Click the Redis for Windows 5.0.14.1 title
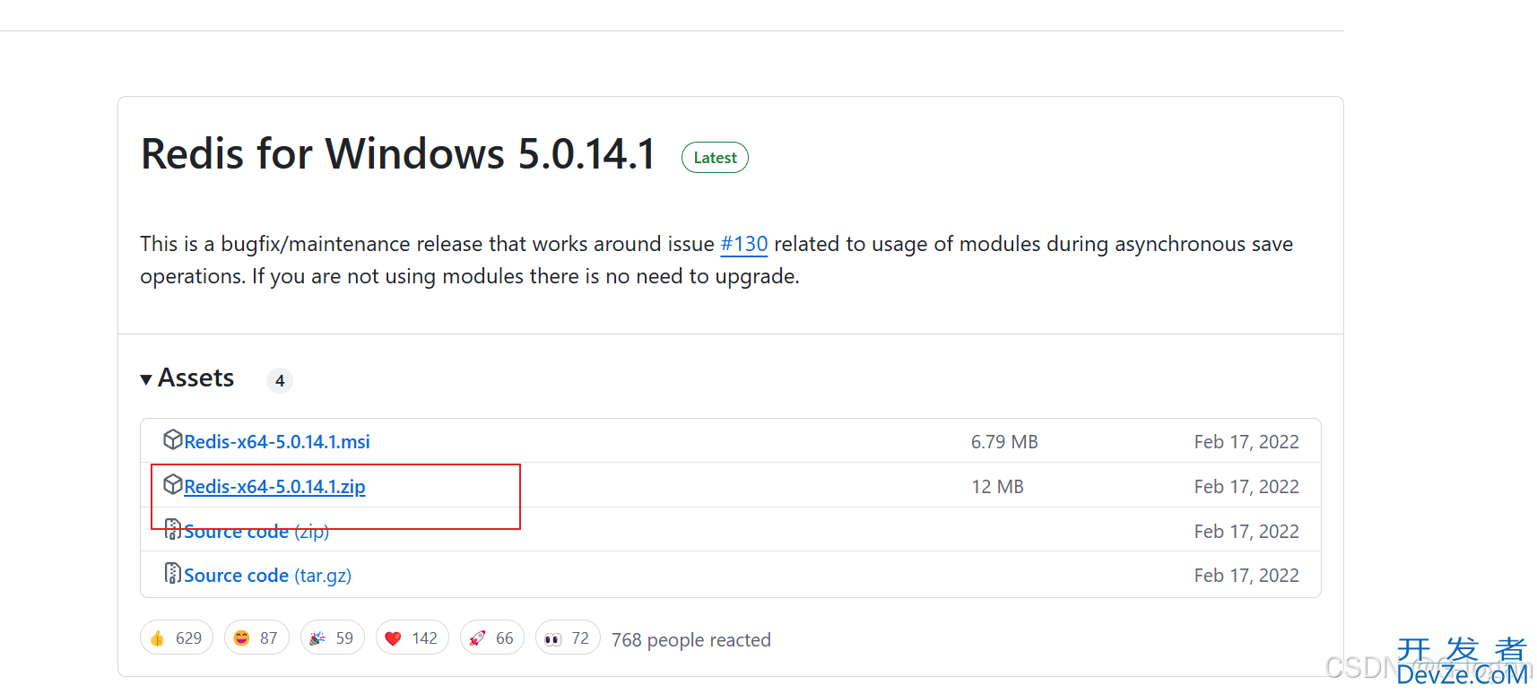The height and width of the screenshot is (694, 1537). 398,154
